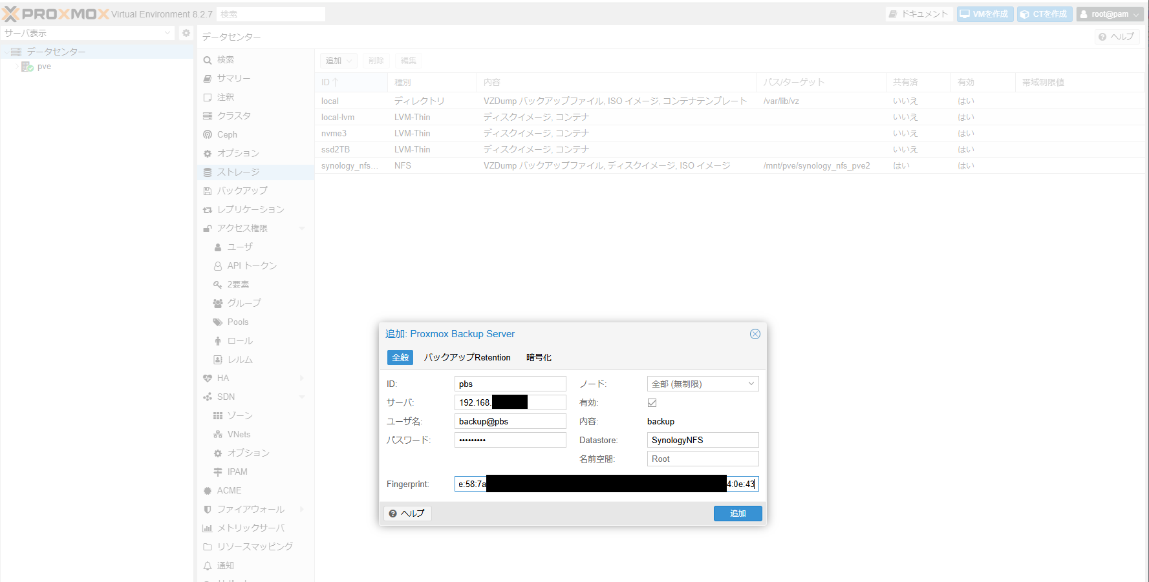Open Ceph section via its icon
Viewport: 1149px width, 582px height.
click(x=208, y=134)
